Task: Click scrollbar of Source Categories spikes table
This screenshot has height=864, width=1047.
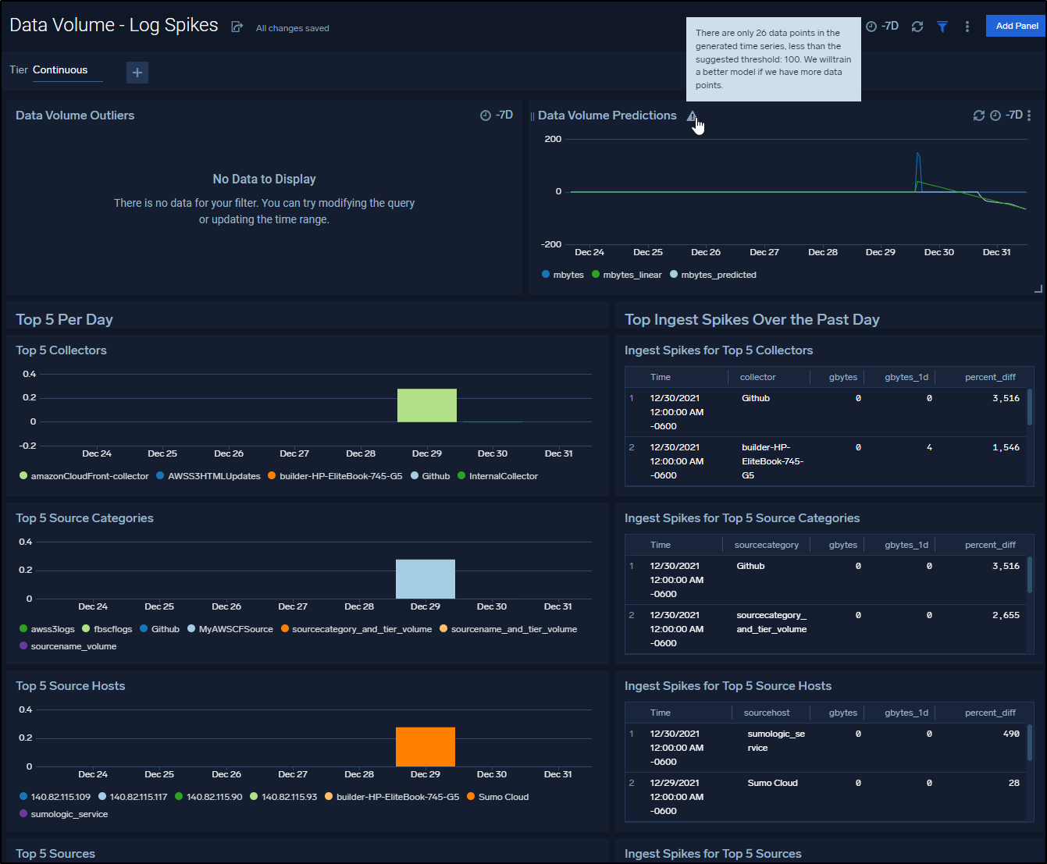Action: (1030, 574)
